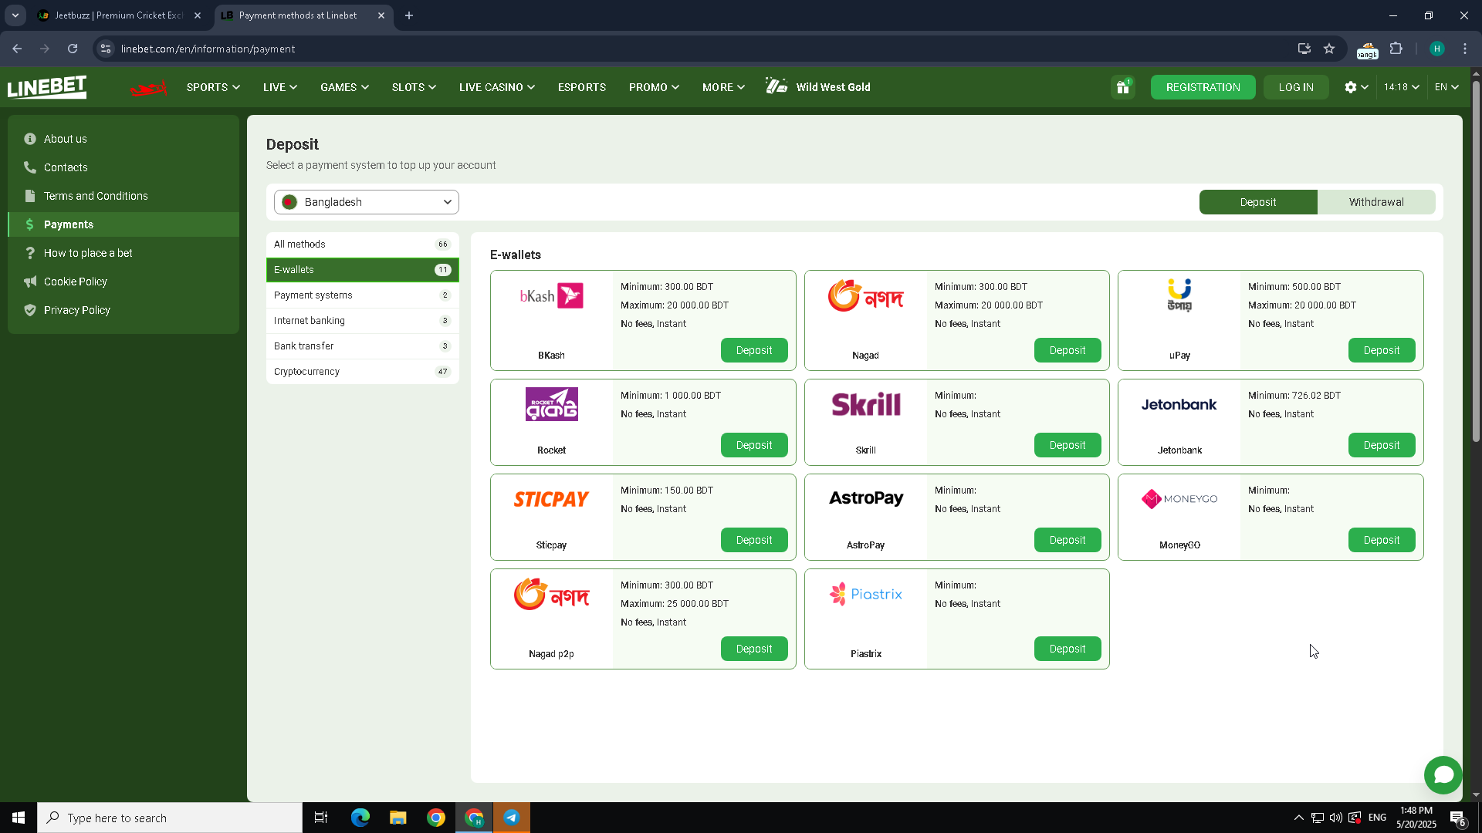The image size is (1482, 833).
Task: Click the Skrill wallet logo
Action: coord(865,404)
